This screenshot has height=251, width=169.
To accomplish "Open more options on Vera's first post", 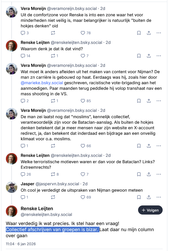I will 159,33.
